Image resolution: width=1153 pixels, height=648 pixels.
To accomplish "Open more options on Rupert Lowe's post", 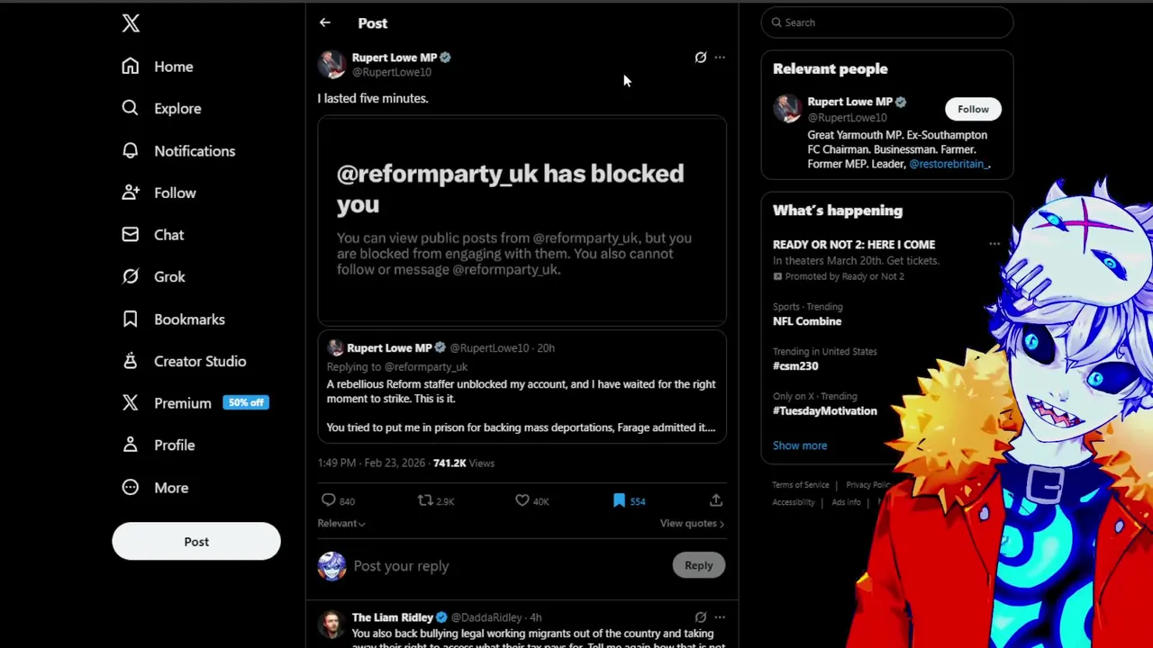I will tap(720, 58).
